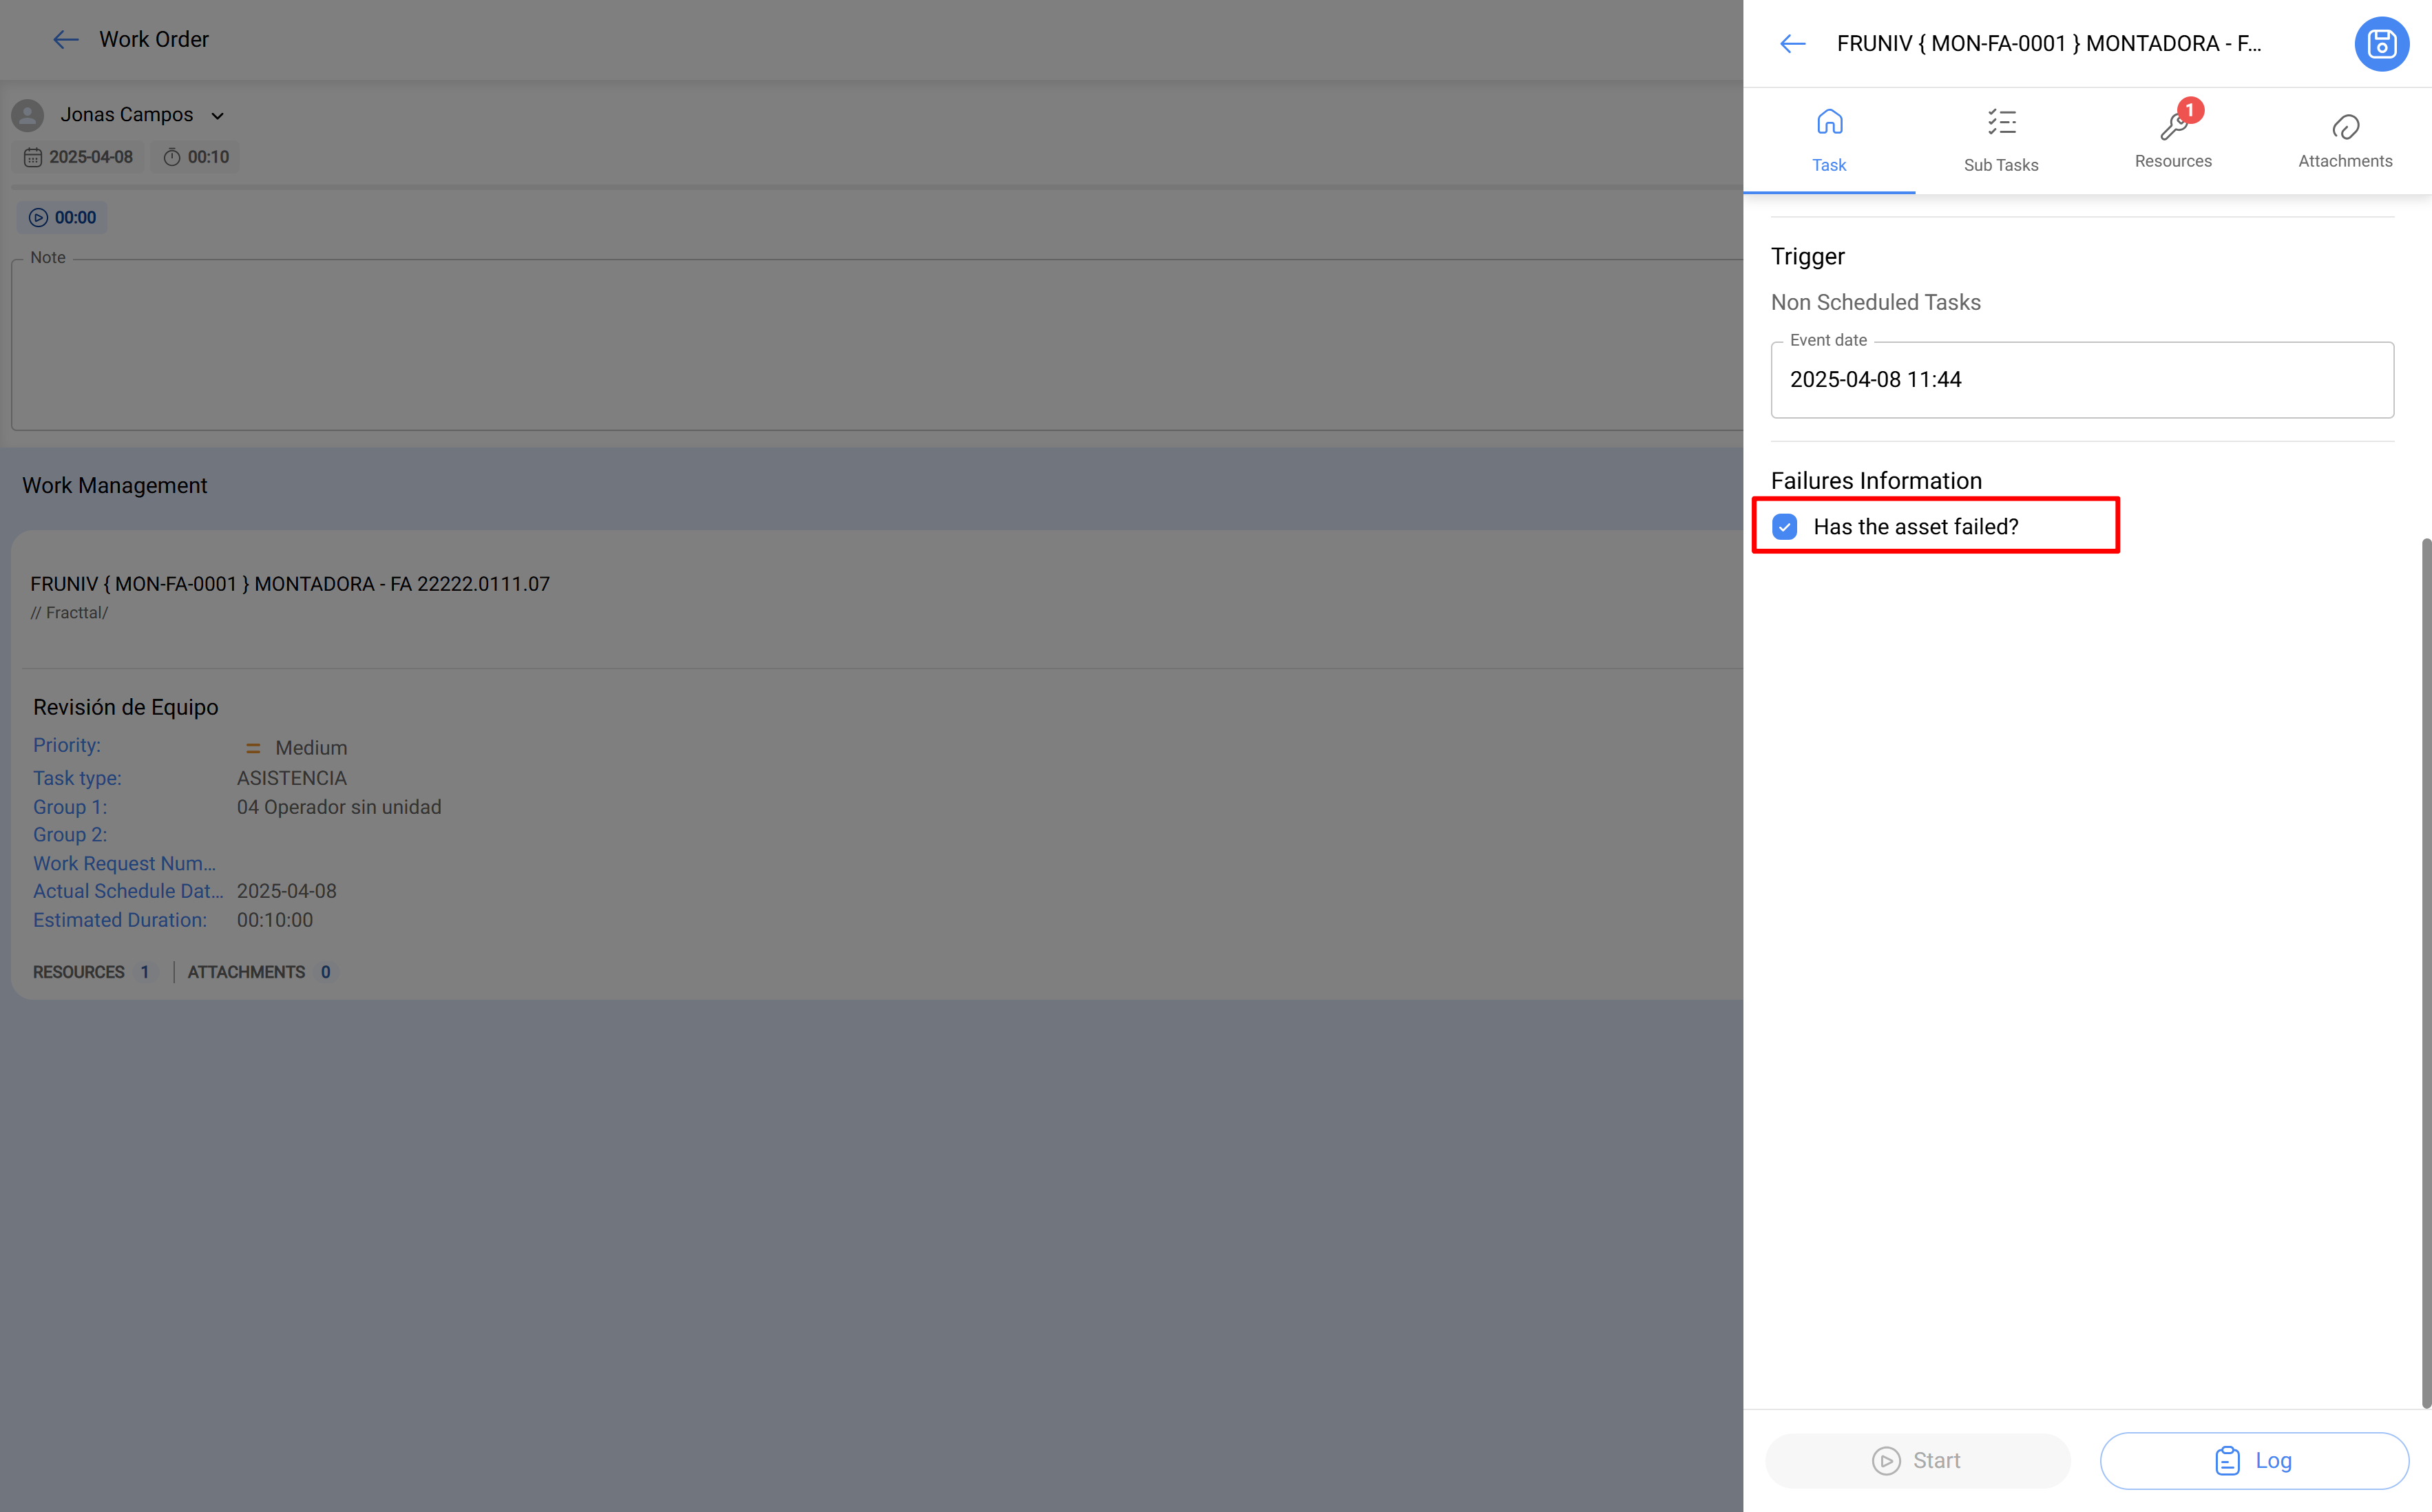Click the back arrow in the task side panel
Screen dimensions: 2432x1512
pos(1791,44)
